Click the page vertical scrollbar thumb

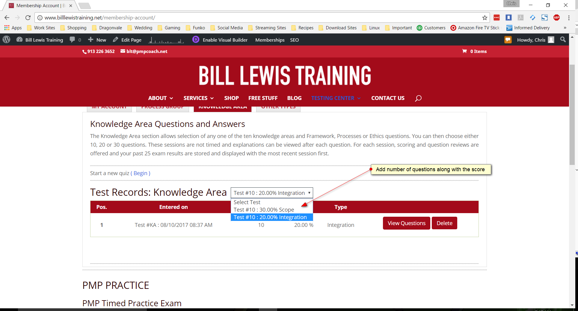pyautogui.click(x=572, y=114)
